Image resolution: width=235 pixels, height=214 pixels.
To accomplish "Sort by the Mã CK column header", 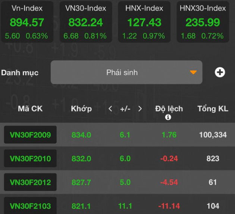I will pyautogui.click(x=30, y=108).
